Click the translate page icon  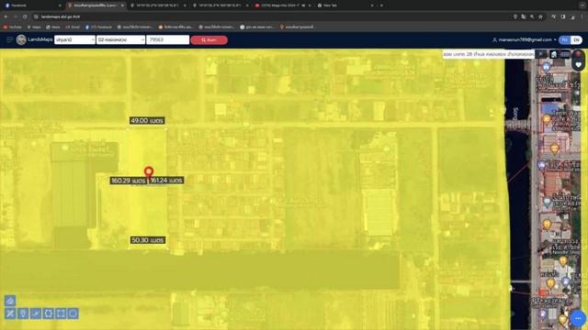coord(524,16)
